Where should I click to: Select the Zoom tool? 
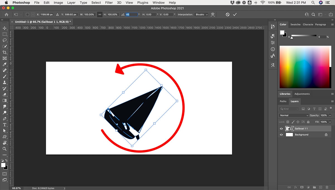(4, 149)
